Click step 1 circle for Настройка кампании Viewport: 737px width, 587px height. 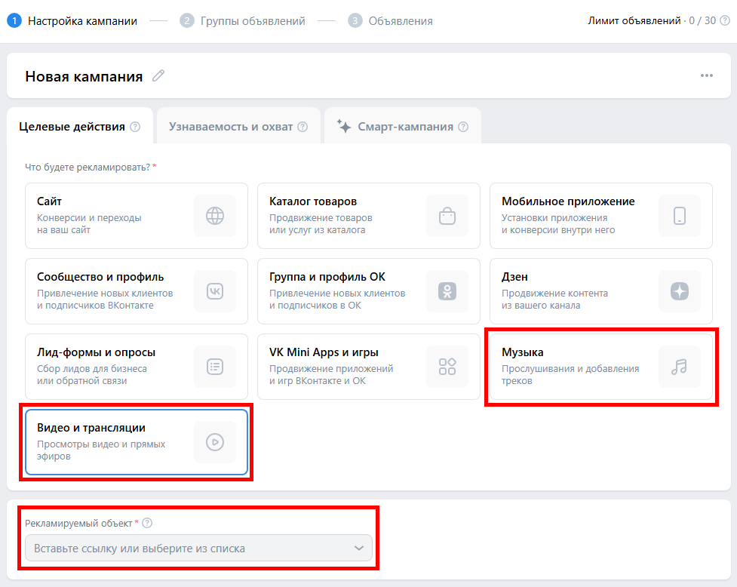[14, 20]
